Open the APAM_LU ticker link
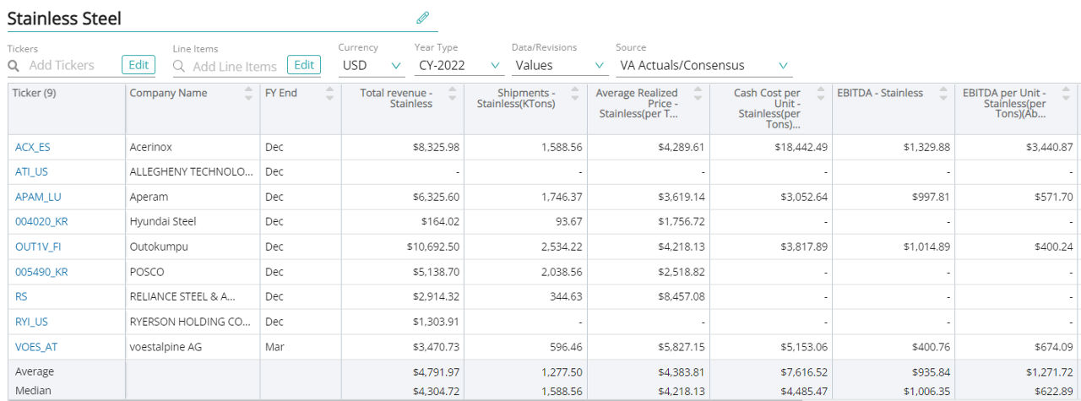This screenshot has width=1081, height=401. coord(38,197)
